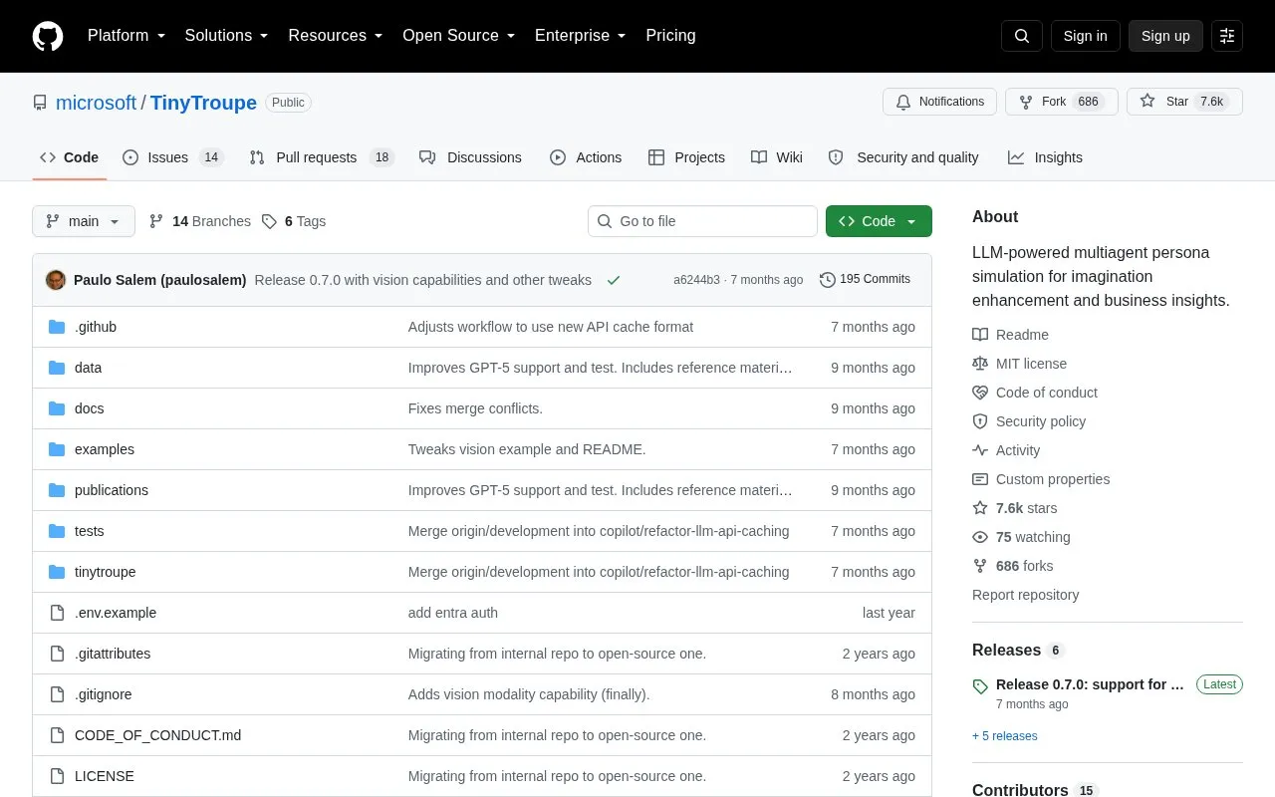Open commit history via clock icon

(x=827, y=280)
